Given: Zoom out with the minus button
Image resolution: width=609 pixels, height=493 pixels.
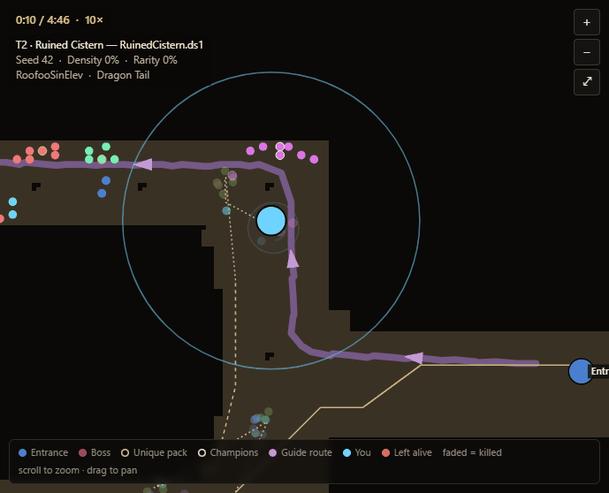Looking at the screenshot, I should point(587,52).
